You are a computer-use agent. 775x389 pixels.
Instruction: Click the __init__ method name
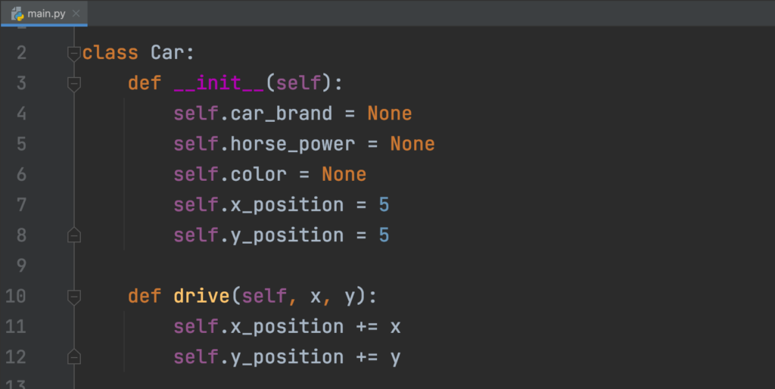tap(218, 83)
